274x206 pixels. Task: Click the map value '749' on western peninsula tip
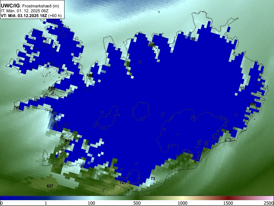click(x=17, y=107)
